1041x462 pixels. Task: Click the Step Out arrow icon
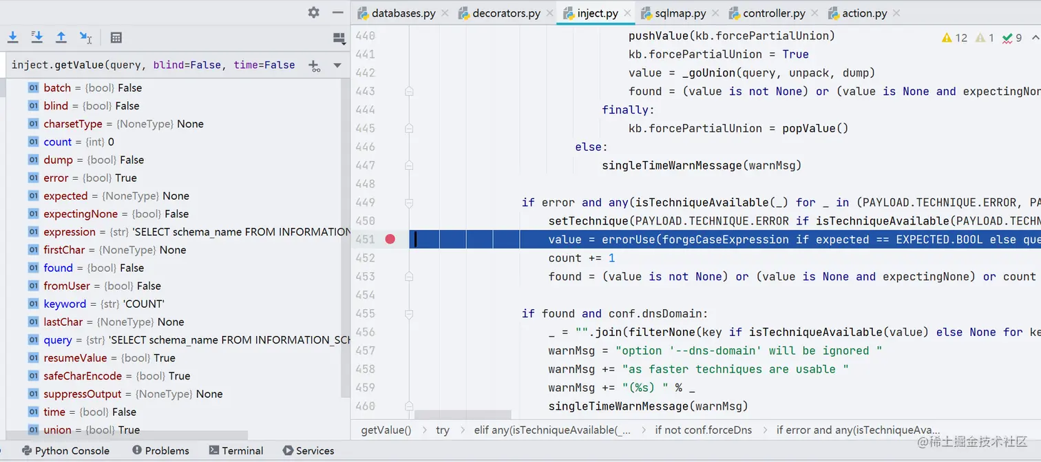(61, 37)
